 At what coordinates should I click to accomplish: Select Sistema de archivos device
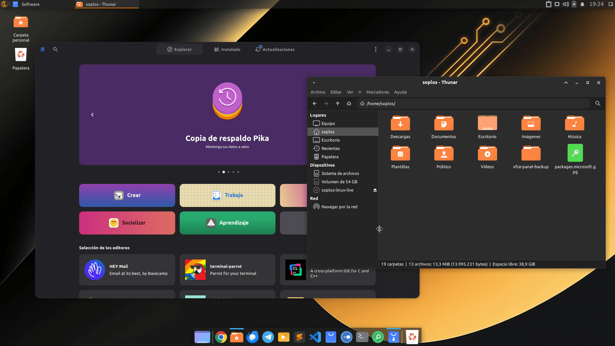click(x=343, y=173)
